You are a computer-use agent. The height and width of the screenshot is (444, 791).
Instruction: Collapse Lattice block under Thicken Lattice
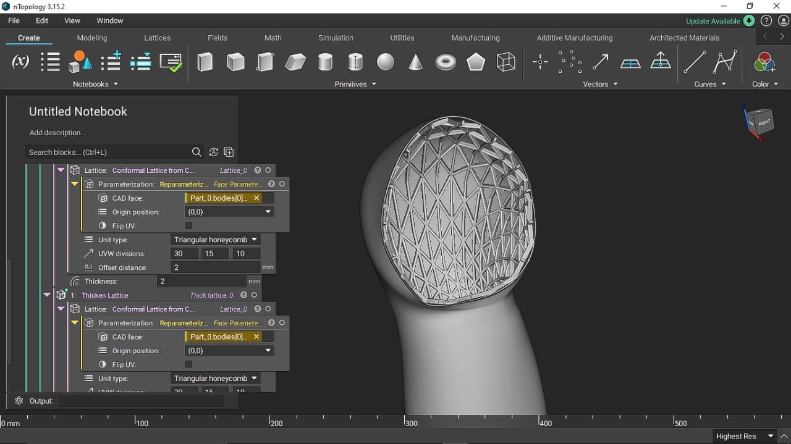[61, 309]
